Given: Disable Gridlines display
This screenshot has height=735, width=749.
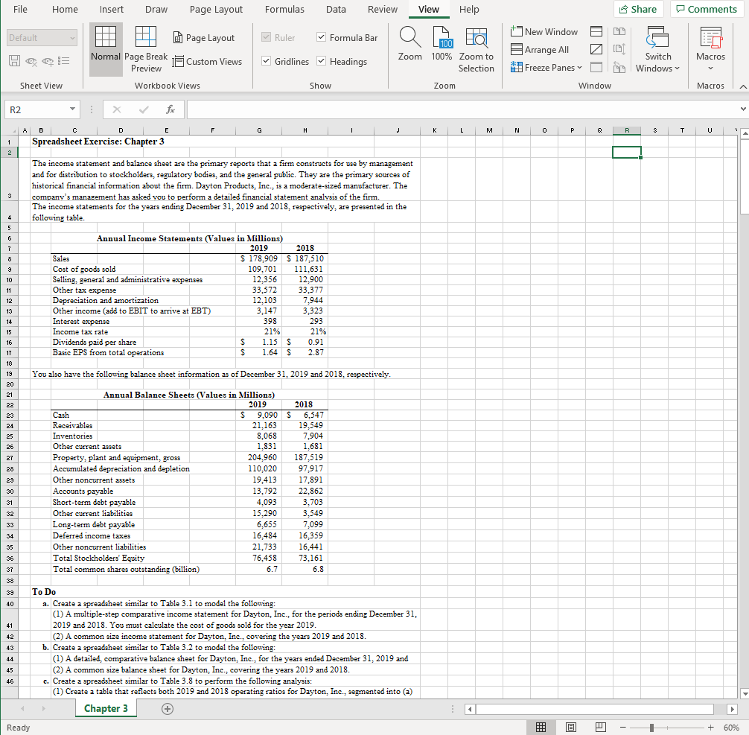Looking at the screenshot, I should 266,62.
